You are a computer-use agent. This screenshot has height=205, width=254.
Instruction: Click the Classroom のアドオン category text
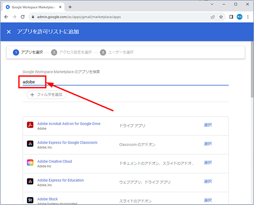pos(138,144)
